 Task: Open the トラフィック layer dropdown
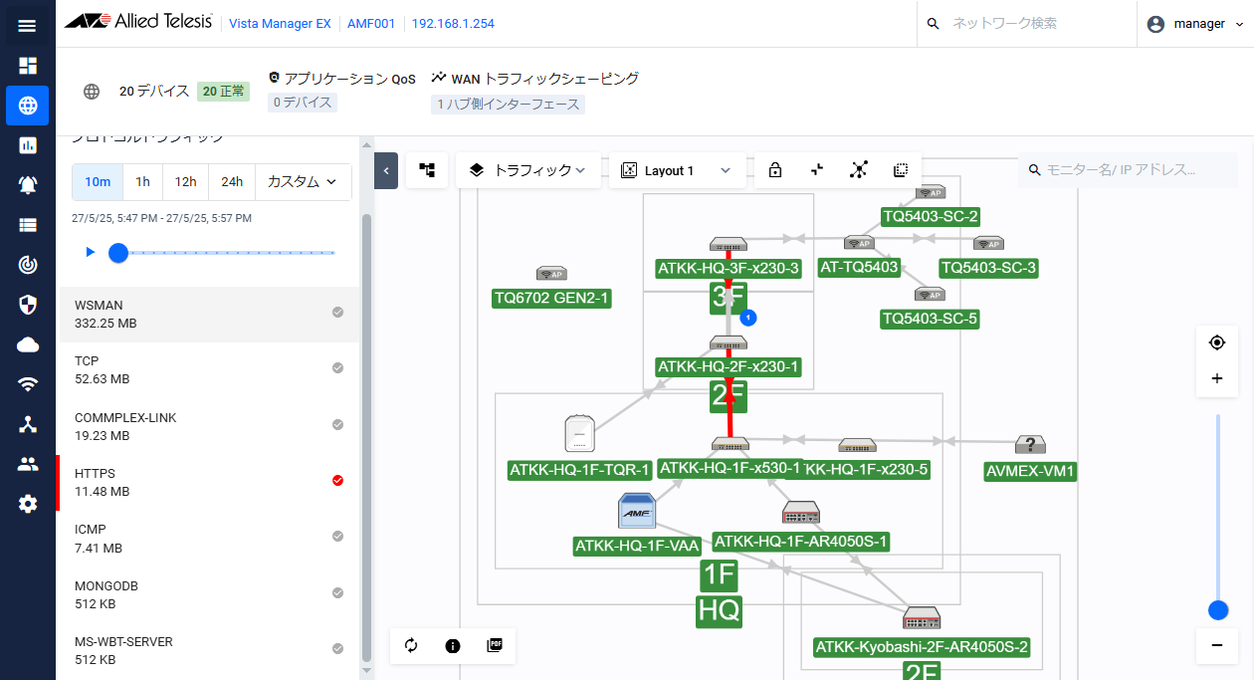[x=527, y=170]
